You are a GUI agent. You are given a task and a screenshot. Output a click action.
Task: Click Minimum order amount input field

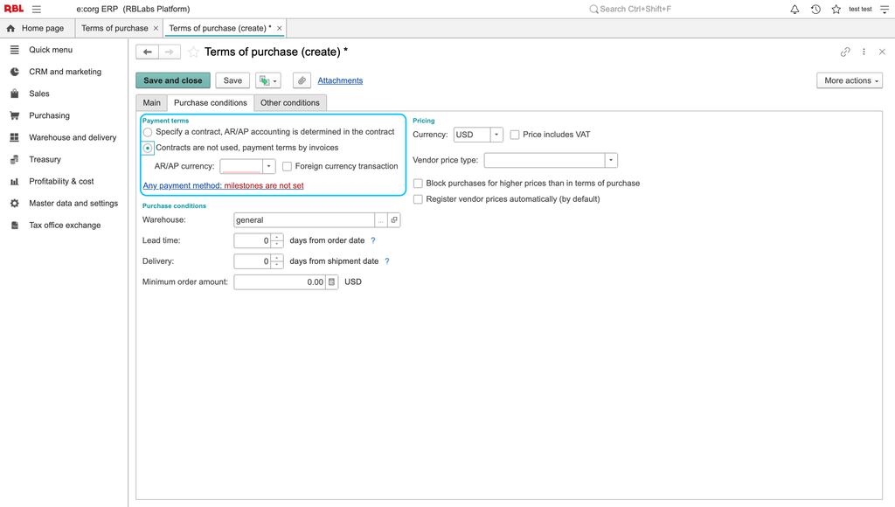coord(281,282)
